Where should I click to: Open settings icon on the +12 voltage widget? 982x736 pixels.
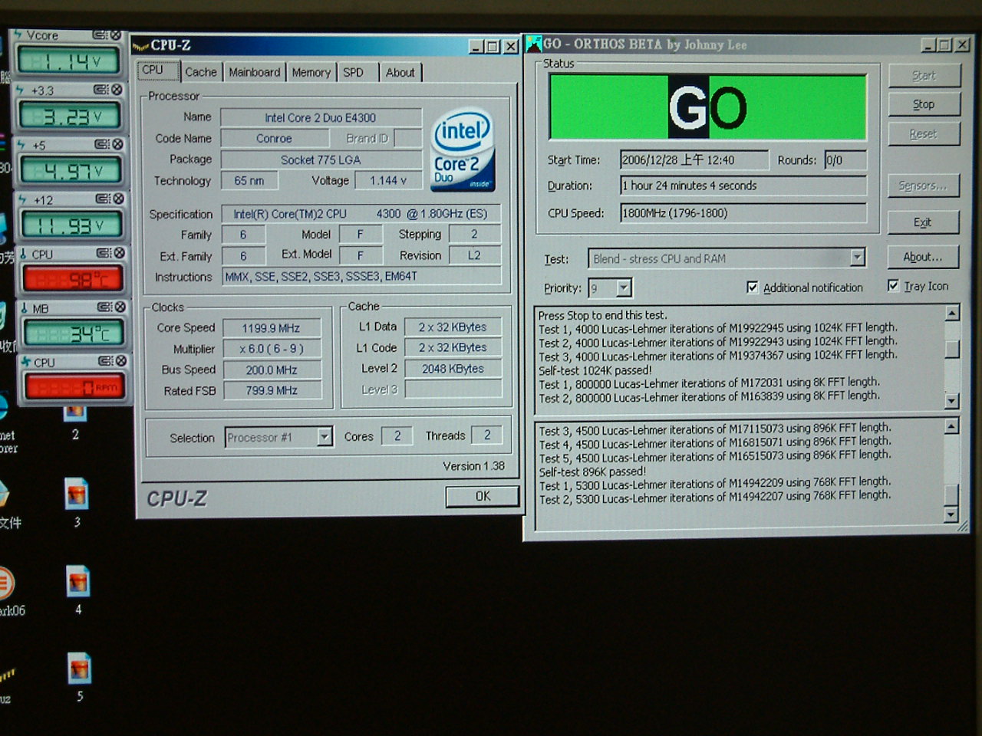(102, 199)
